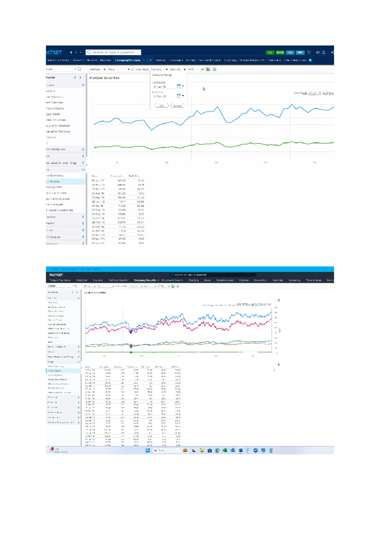Click blue plus icon ending upper tab row
Screen dimensions: 380x537
pyautogui.click(x=310, y=60)
